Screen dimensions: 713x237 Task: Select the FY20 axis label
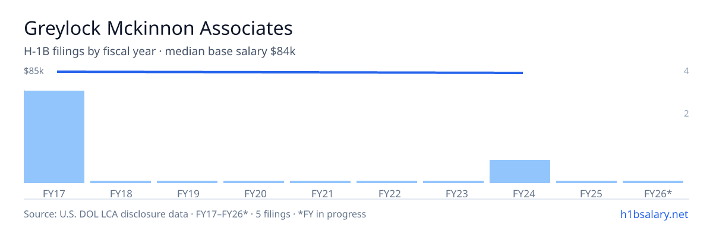coord(254,194)
